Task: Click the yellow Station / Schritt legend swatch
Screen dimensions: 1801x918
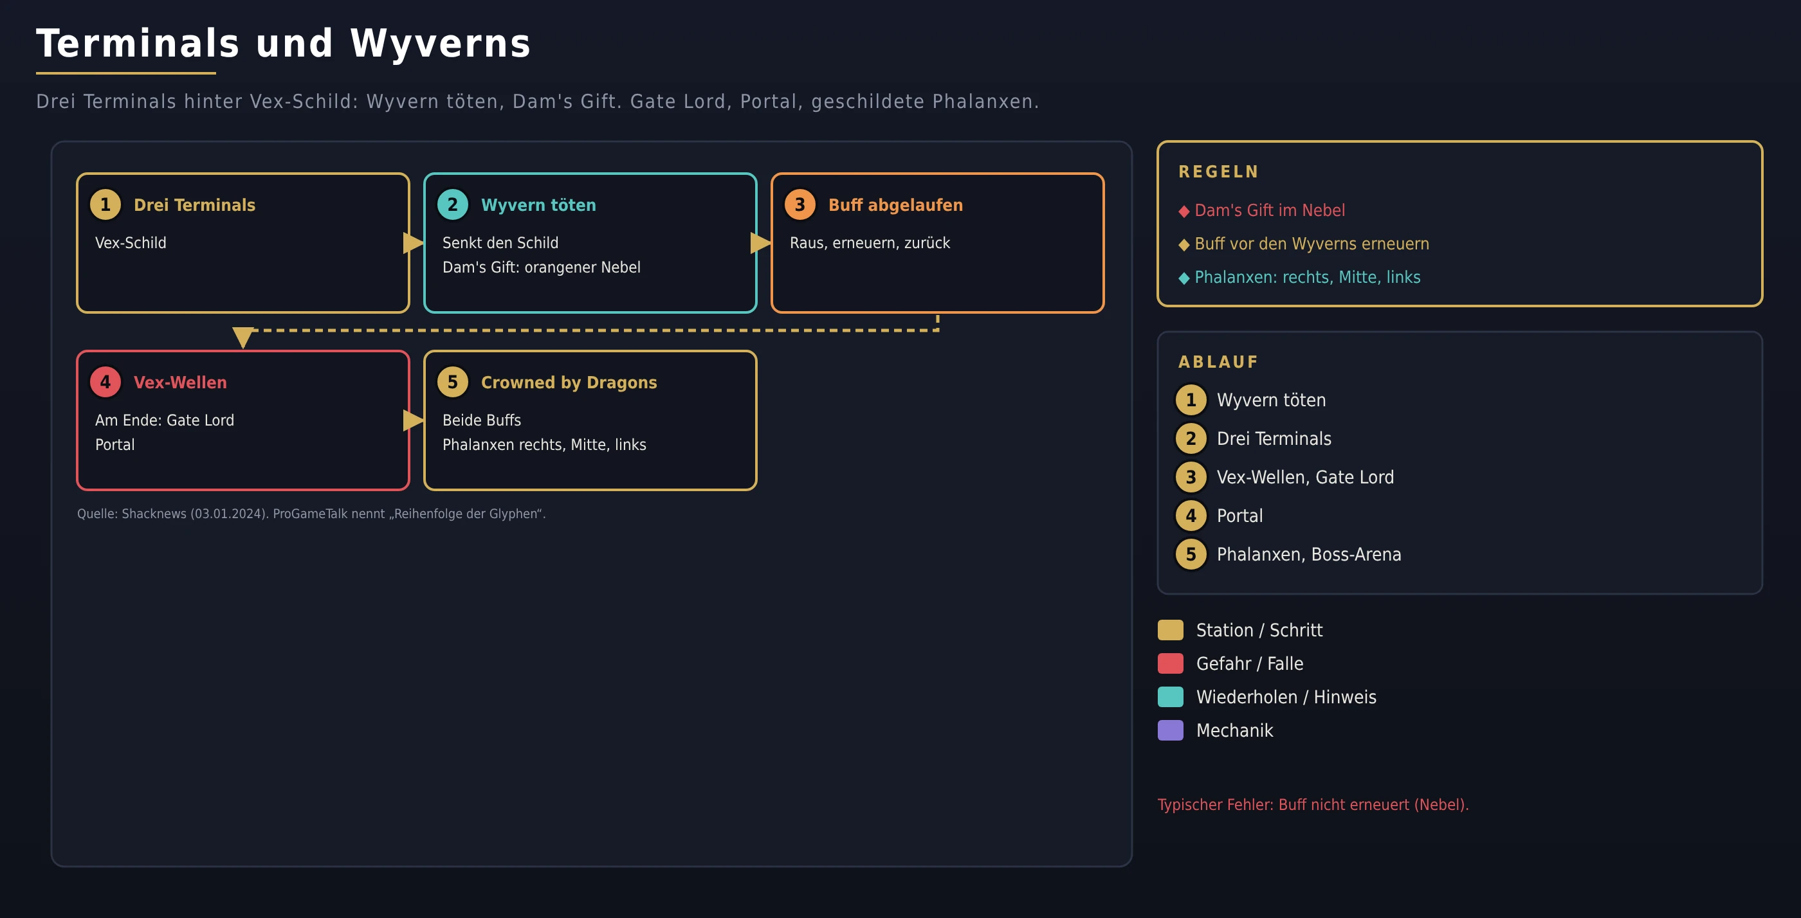Action: coord(1171,630)
